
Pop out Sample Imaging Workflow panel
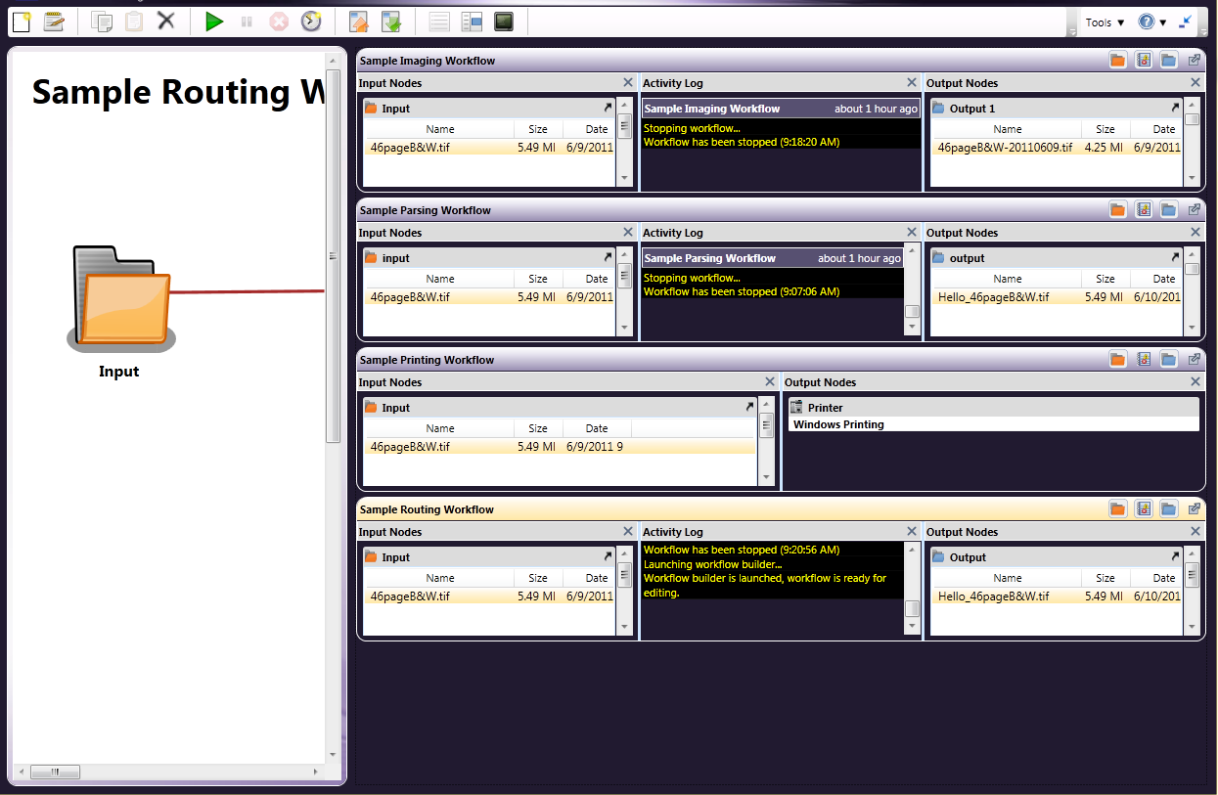tap(1194, 61)
